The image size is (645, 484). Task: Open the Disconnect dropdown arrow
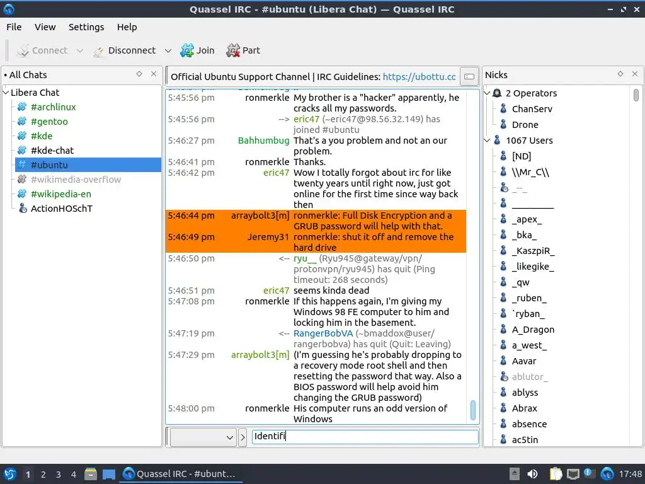tap(168, 50)
